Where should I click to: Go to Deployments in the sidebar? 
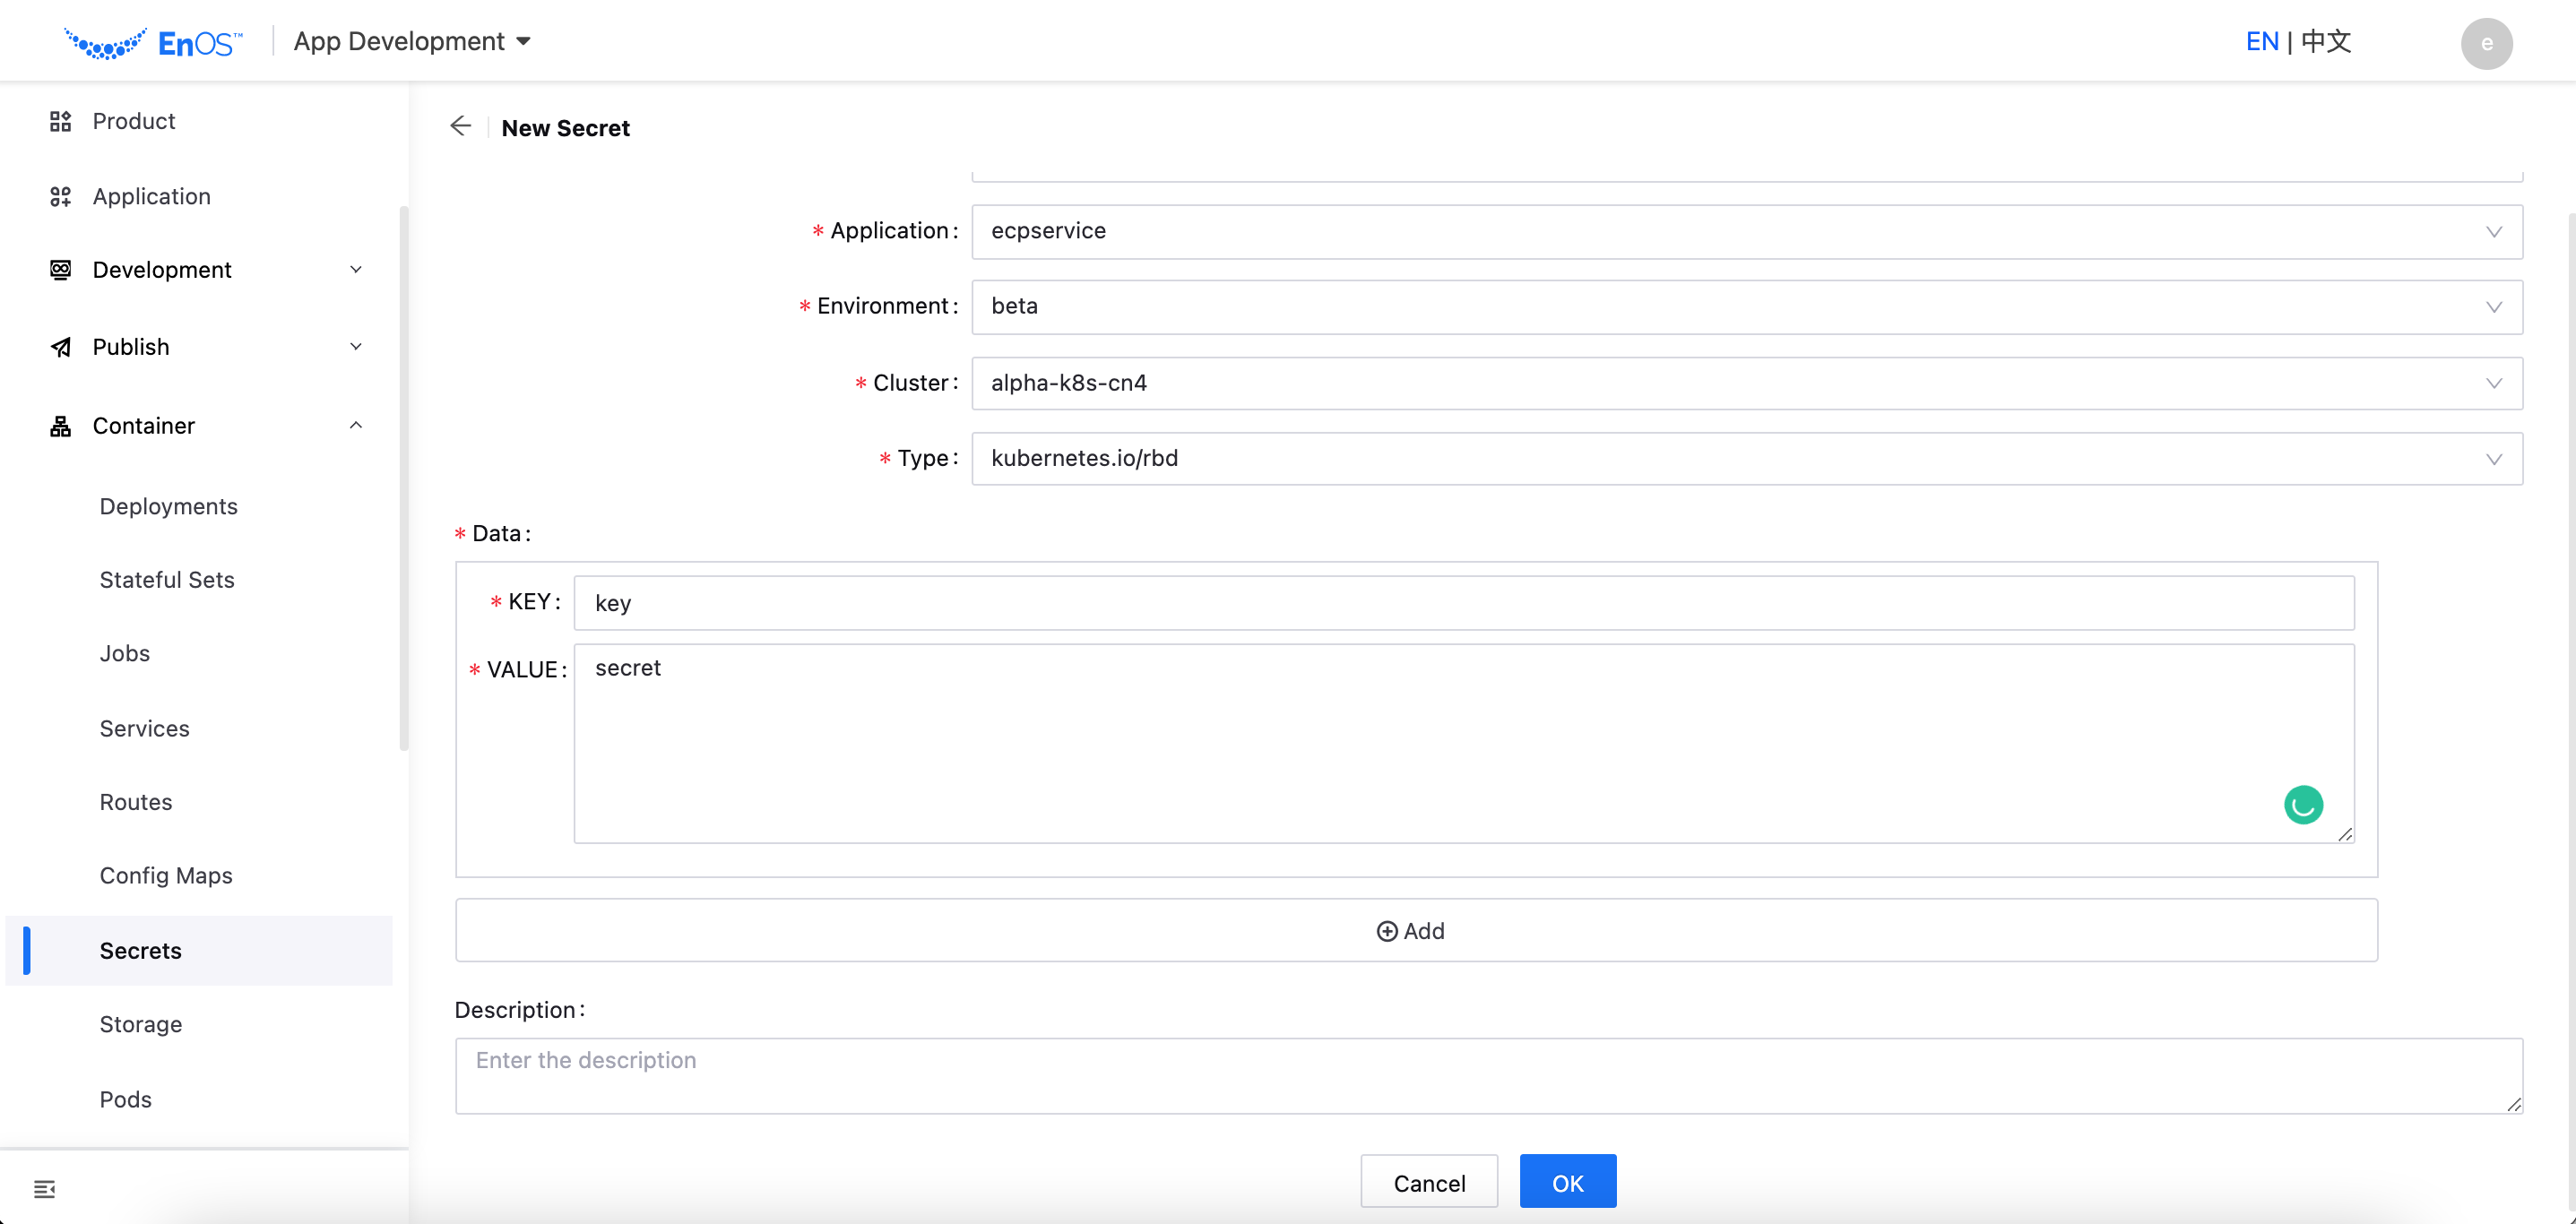tap(168, 506)
